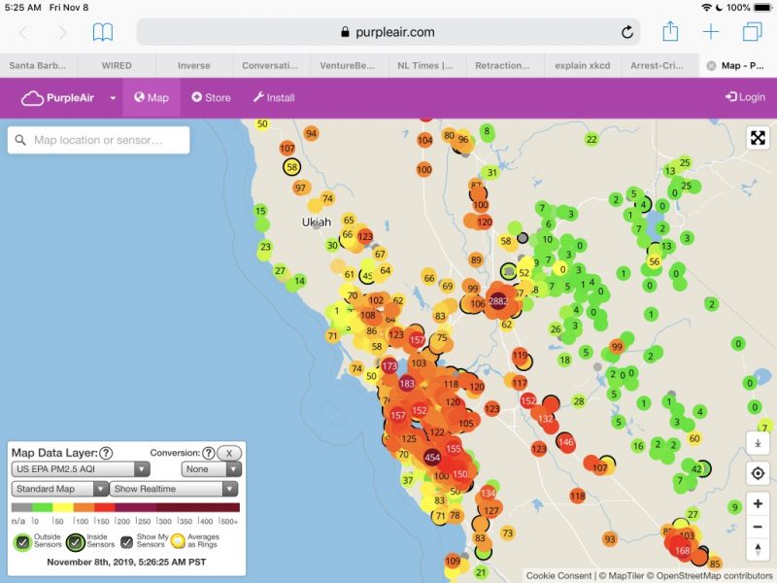Switch to the WIRED tab
This screenshot has height=583, width=777.
(x=117, y=65)
